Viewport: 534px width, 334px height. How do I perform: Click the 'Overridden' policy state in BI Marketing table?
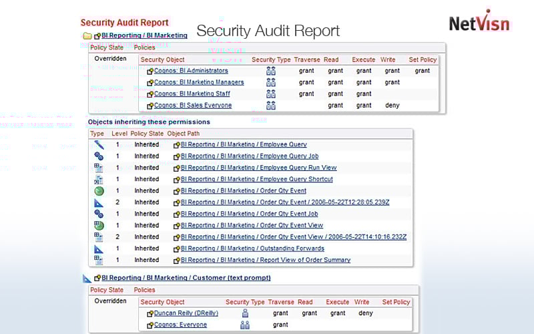point(110,59)
